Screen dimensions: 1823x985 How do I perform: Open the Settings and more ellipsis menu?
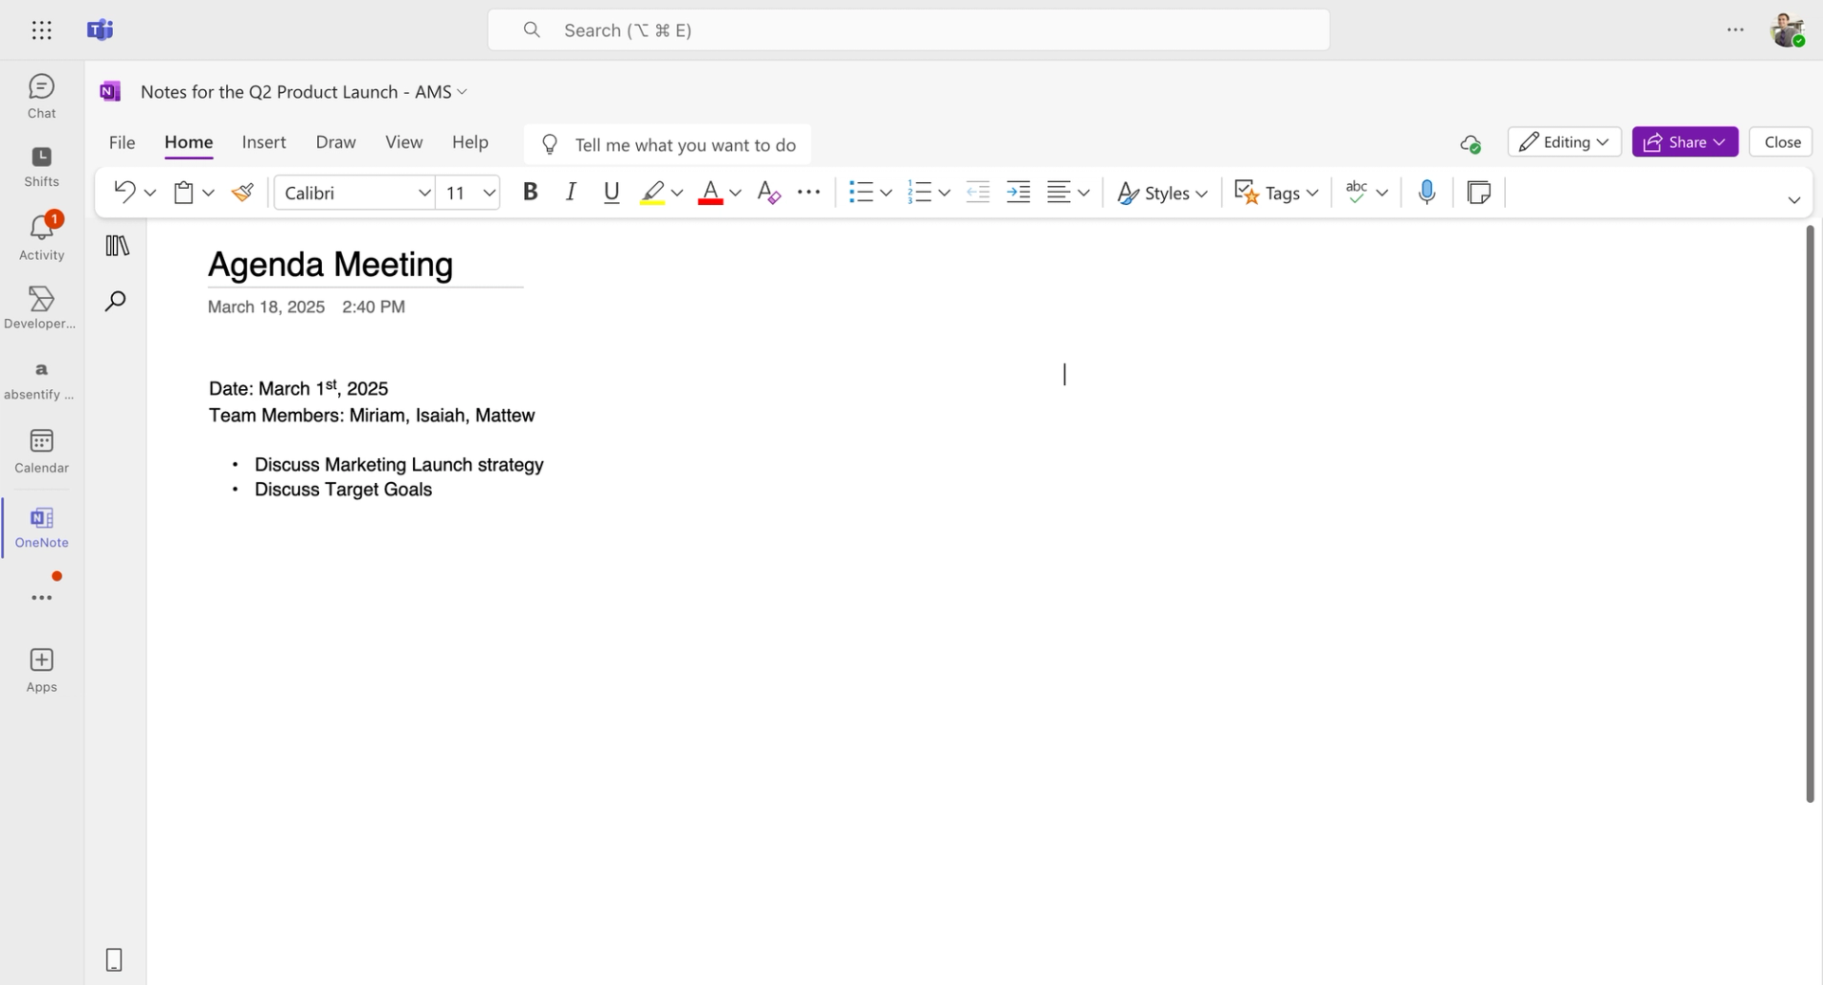tap(1736, 30)
